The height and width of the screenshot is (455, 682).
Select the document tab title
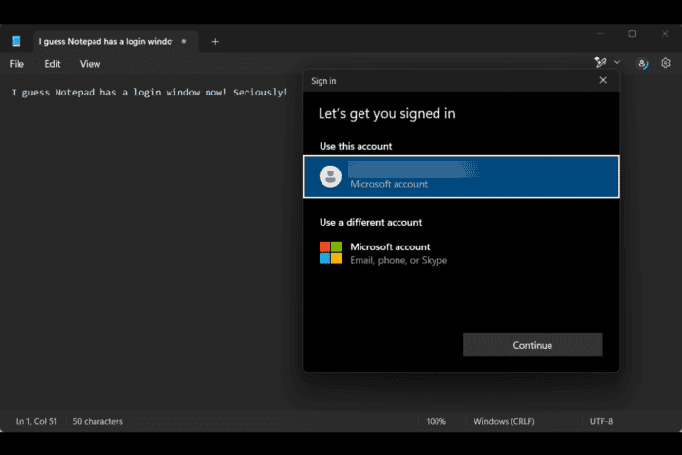click(105, 41)
